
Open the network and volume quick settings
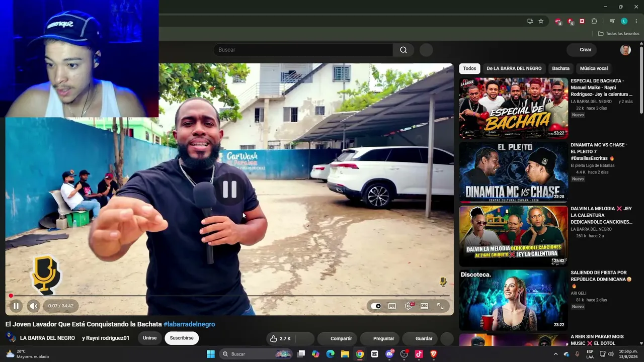[606, 354]
